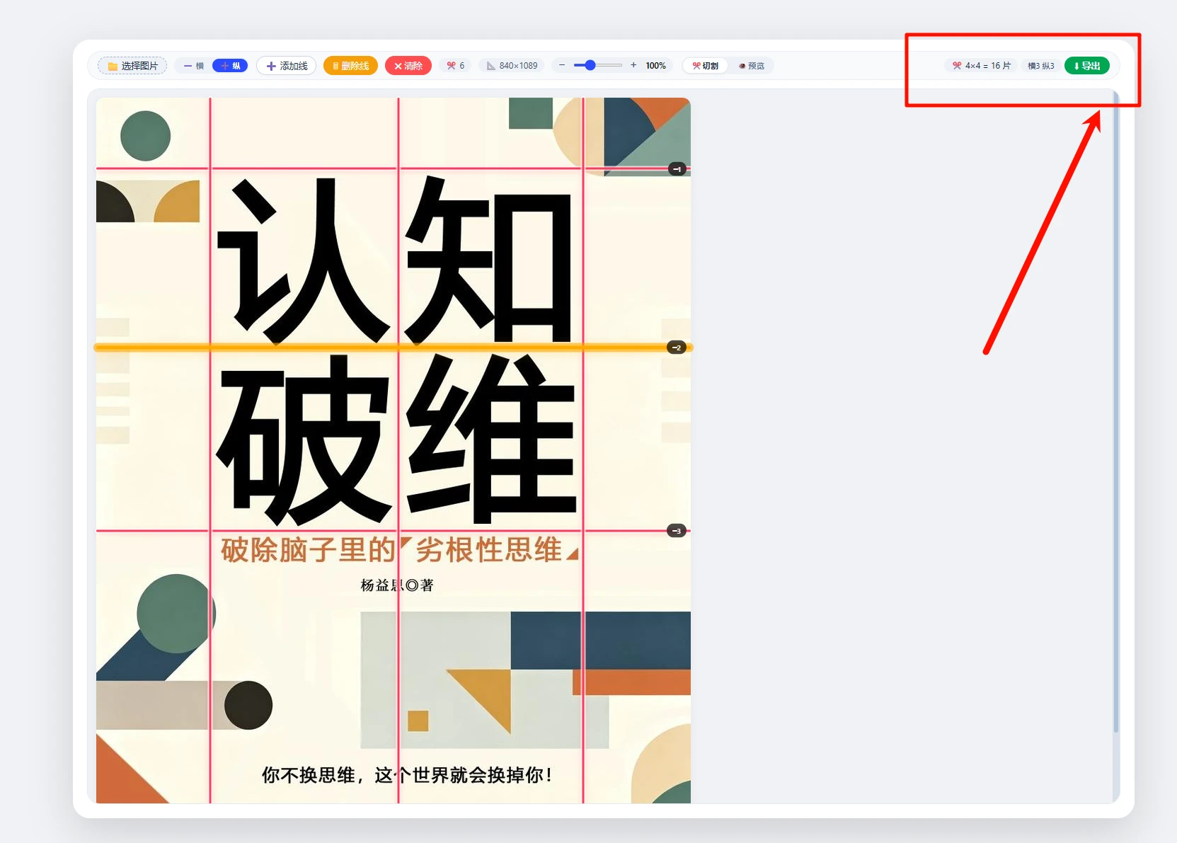1177x843 pixels.
Task: Click the 840×1089 image size badge
Action: tap(512, 66)
